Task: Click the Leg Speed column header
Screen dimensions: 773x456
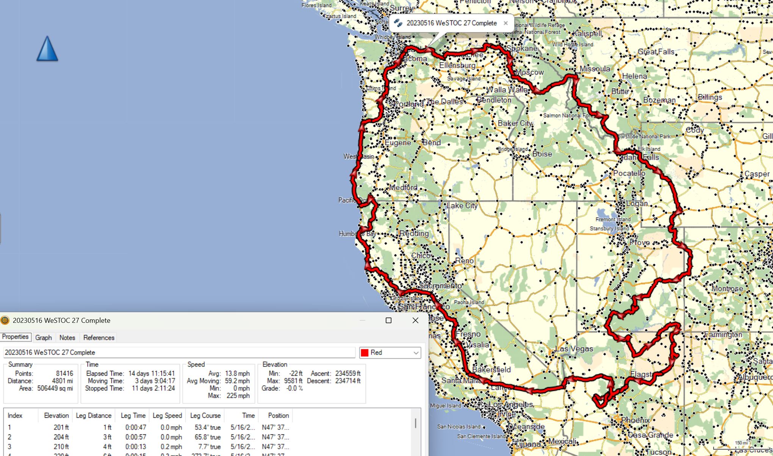Action: 167,416
